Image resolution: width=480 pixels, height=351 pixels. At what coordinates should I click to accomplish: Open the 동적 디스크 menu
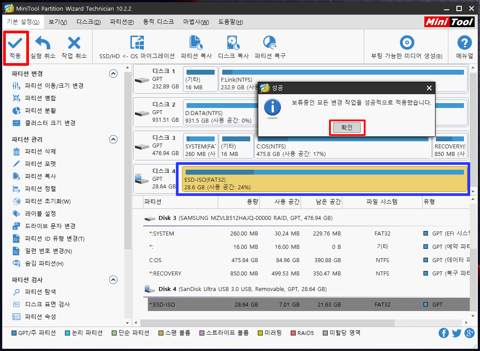click(x=158, y=22)
